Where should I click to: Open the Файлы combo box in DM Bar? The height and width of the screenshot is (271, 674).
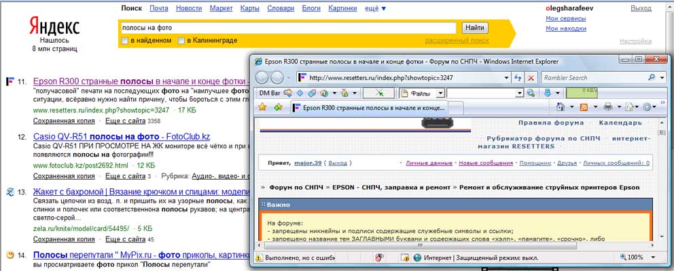tap(440, 93)
